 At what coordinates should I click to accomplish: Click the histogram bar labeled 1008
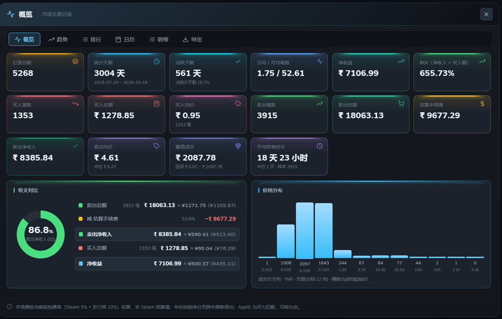pyautogui.click(x=286, y=241)
